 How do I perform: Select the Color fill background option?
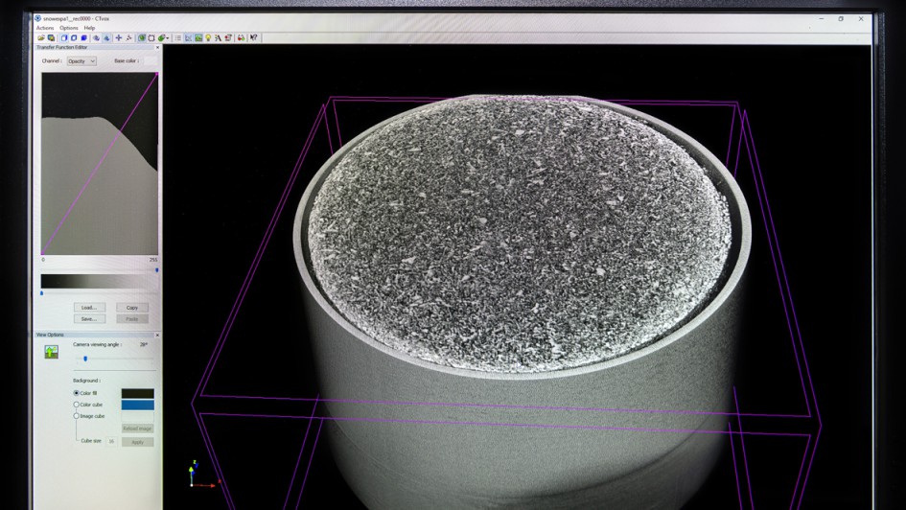(77, 393)
